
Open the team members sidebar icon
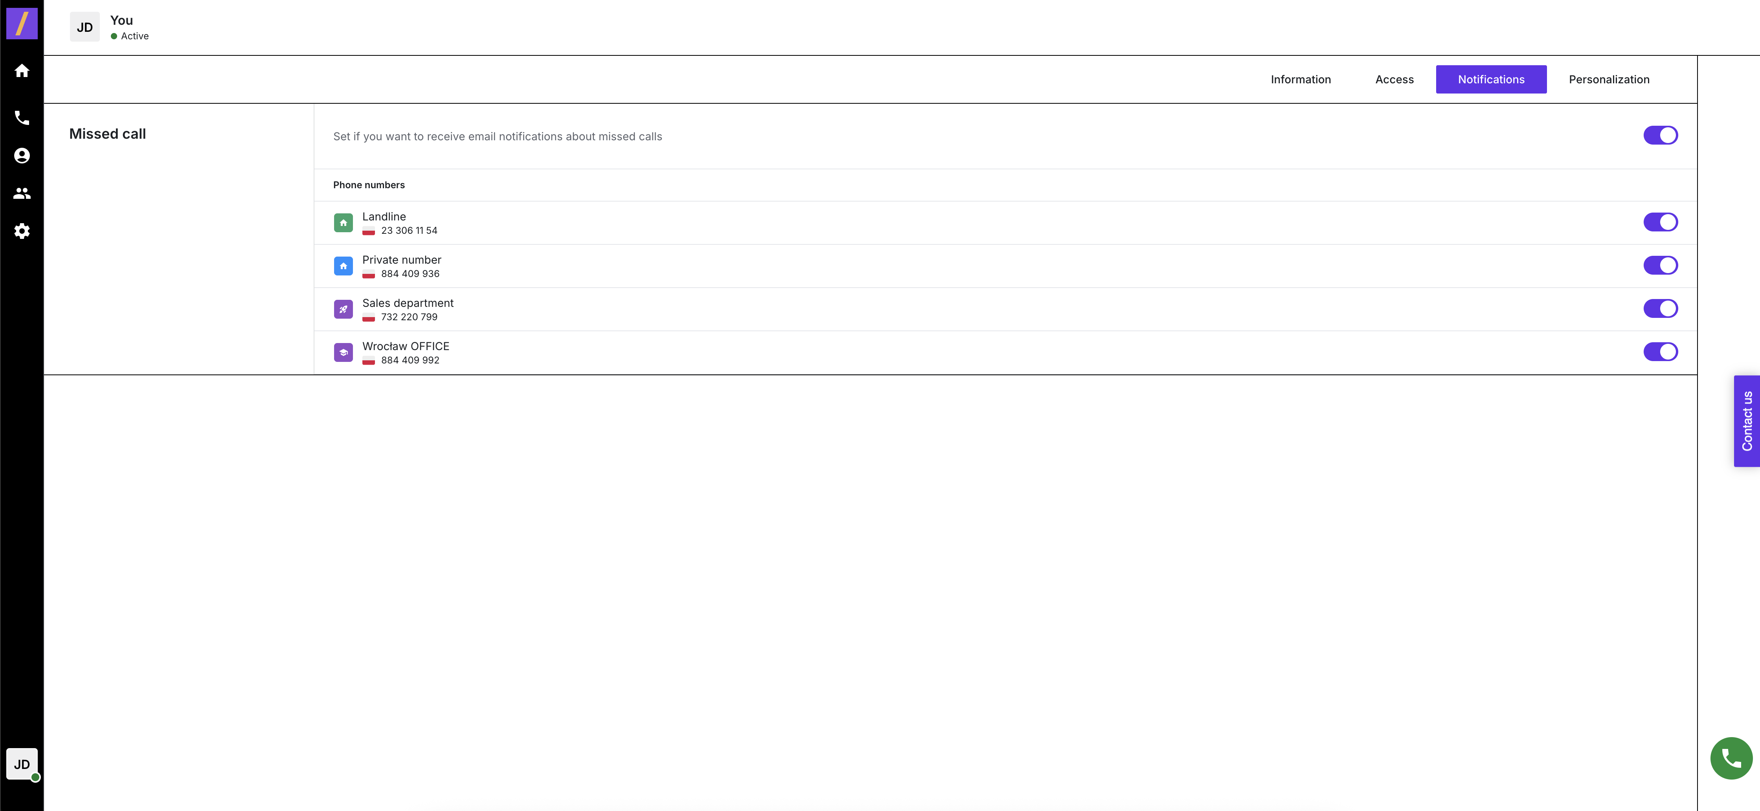(22, 193)
